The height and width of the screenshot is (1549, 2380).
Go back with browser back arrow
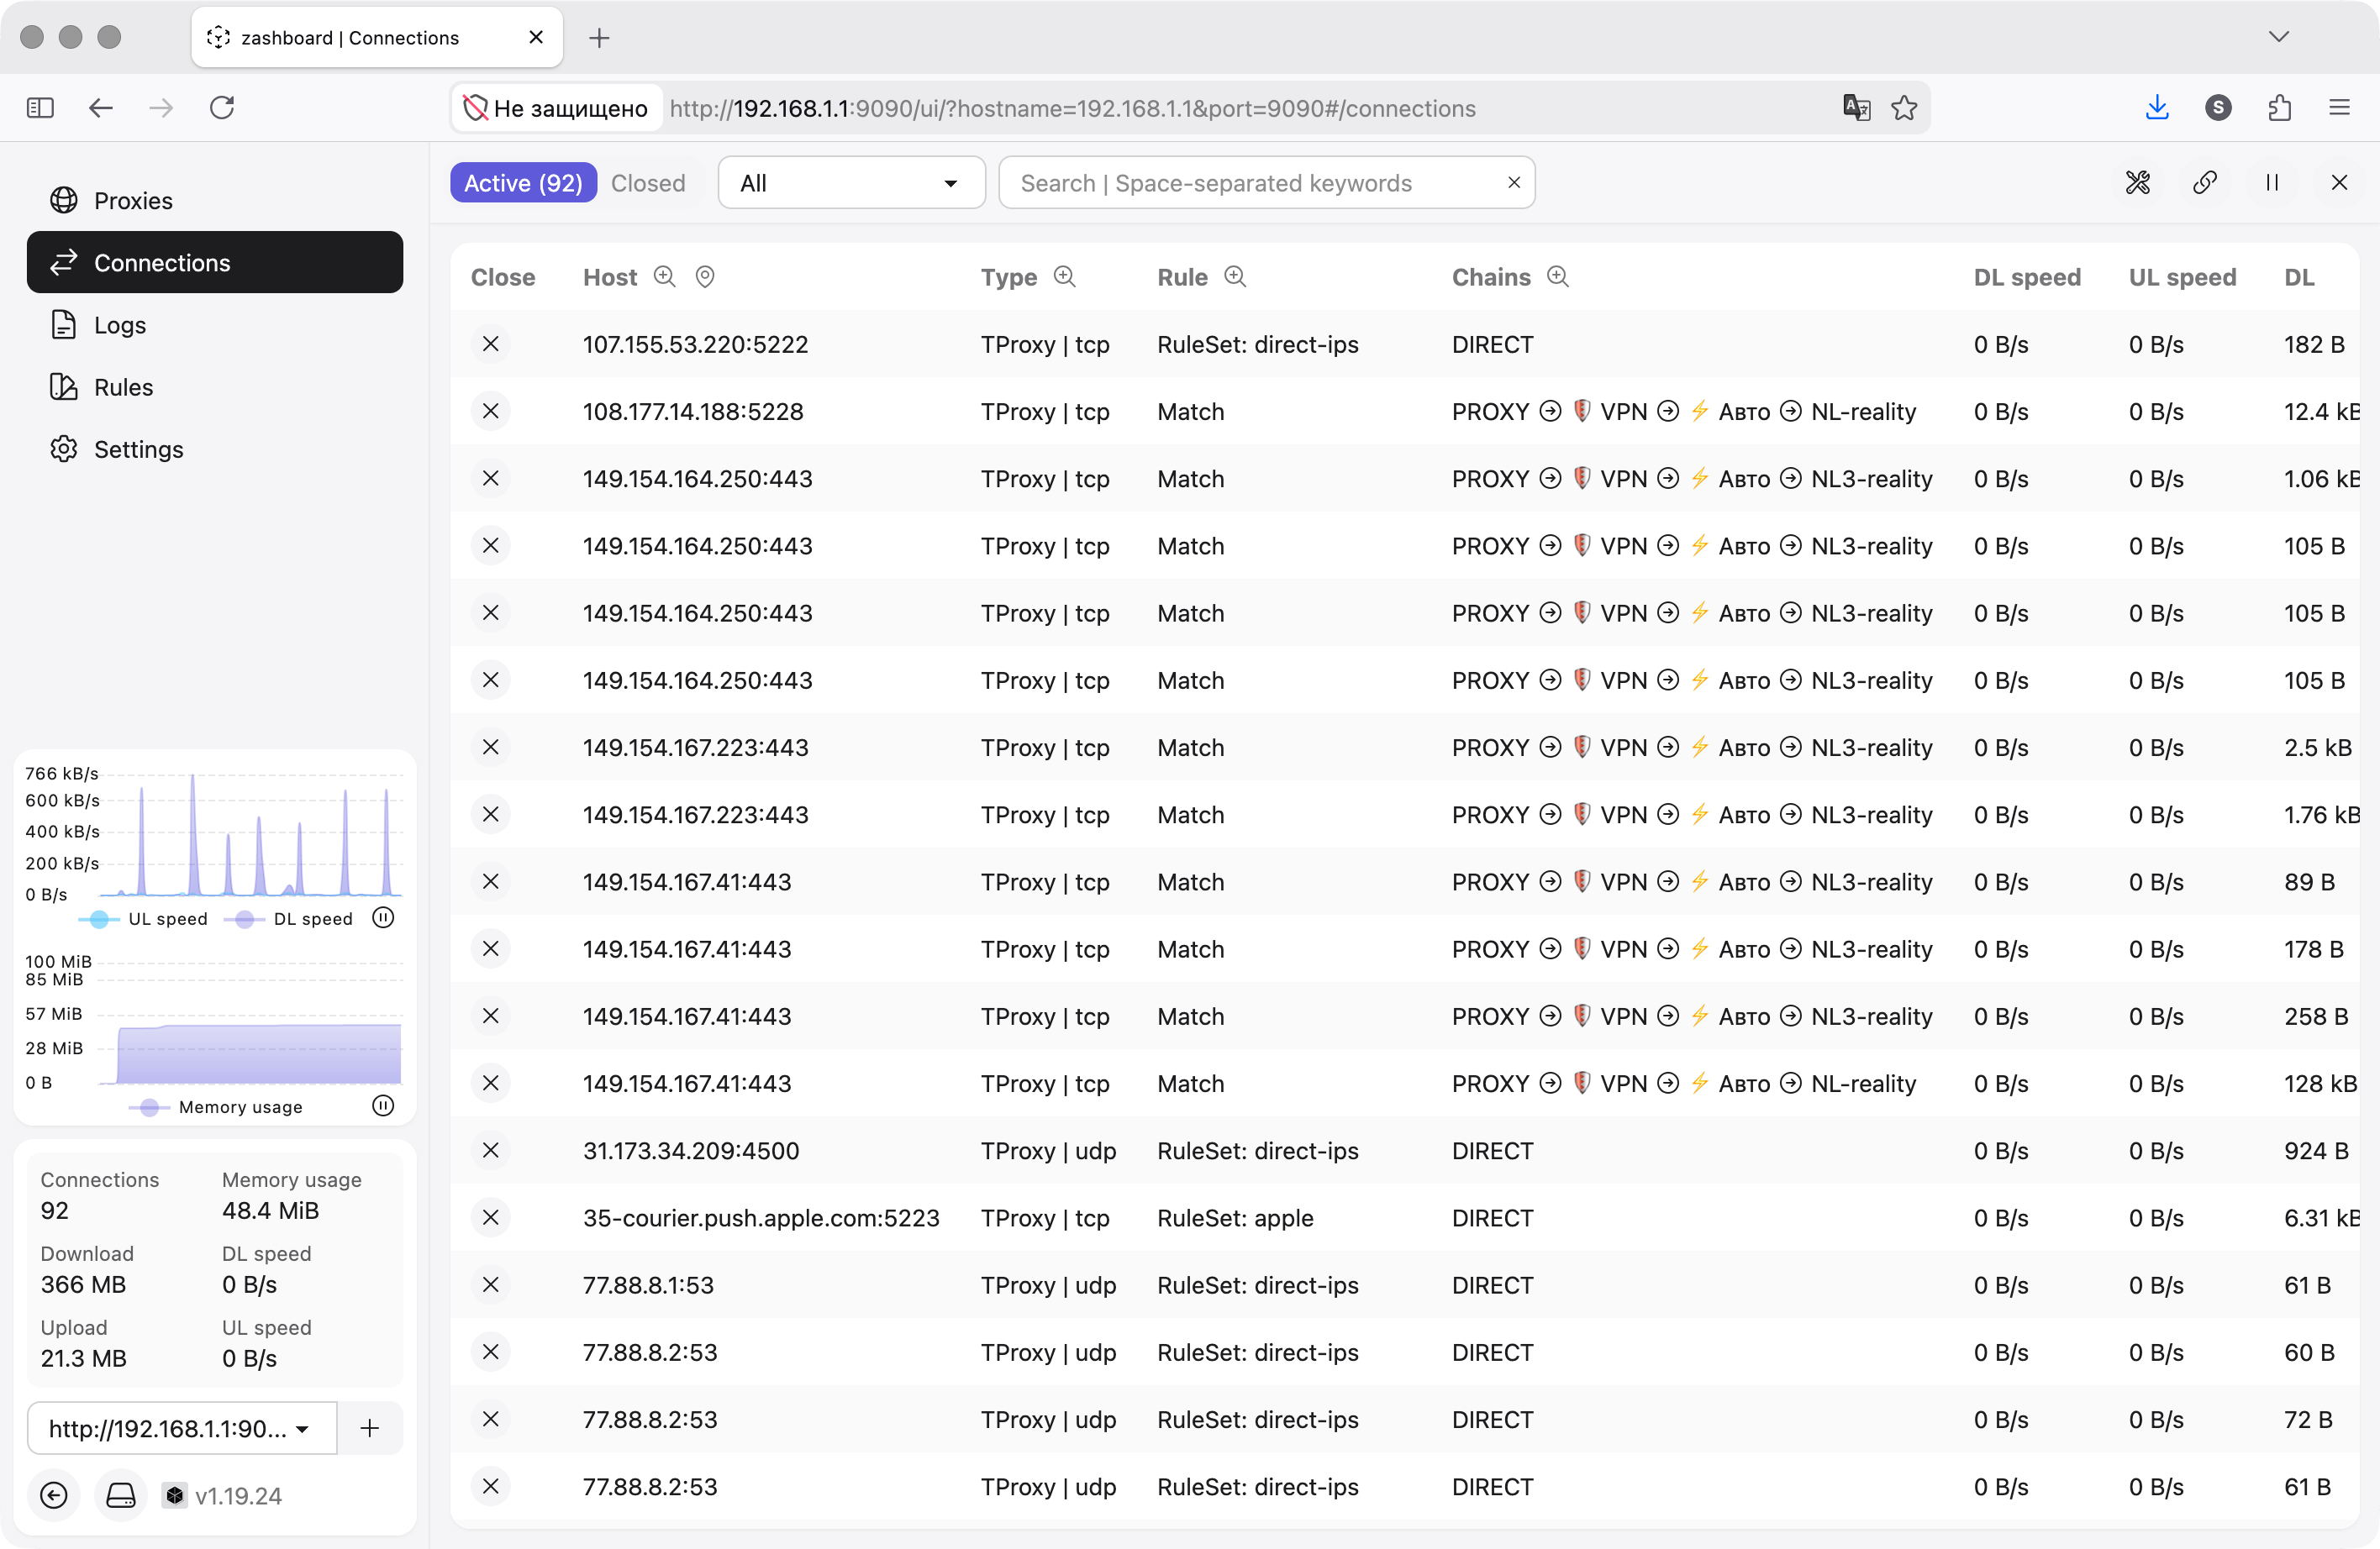(101, 108)
